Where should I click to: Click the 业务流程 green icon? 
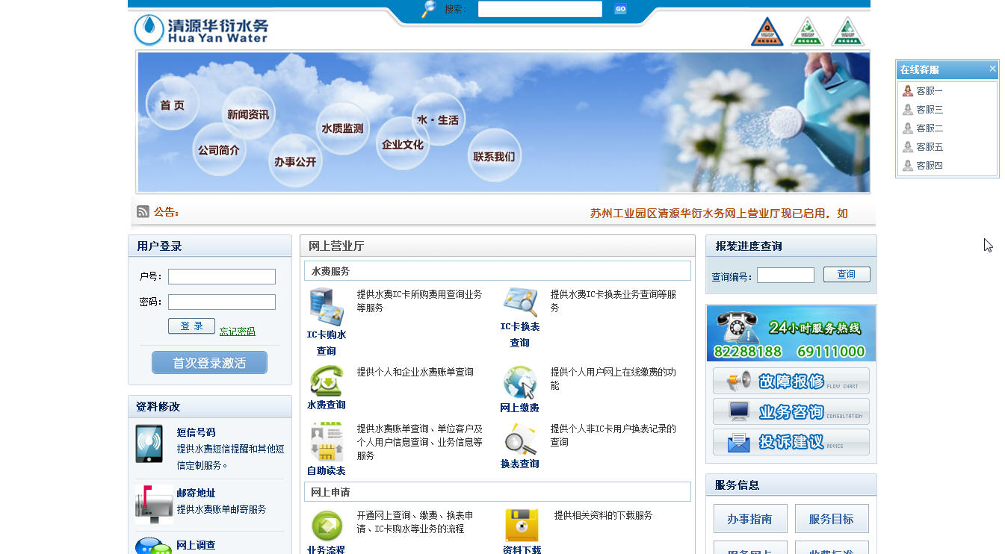point(327,526)
